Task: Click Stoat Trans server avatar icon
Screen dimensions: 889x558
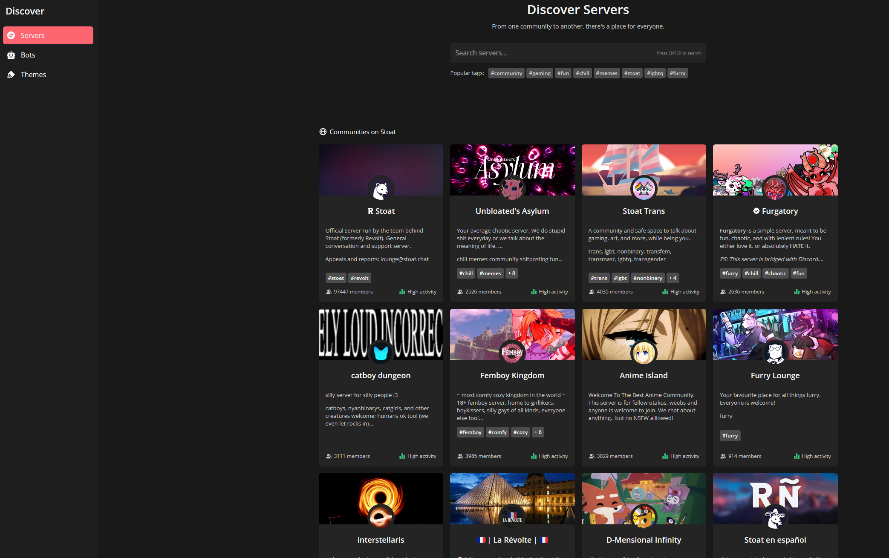Action: (644, 188)
